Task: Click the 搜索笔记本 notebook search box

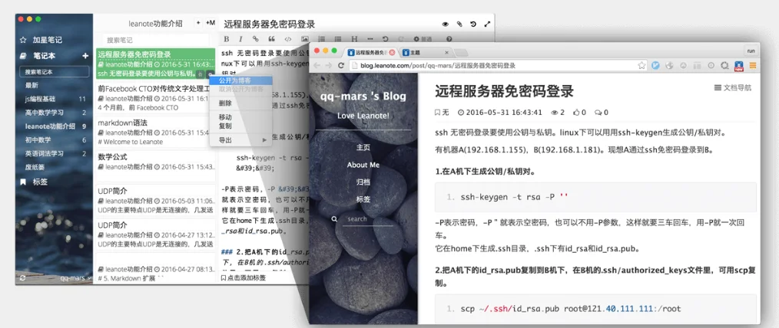Action: point(54,72)
